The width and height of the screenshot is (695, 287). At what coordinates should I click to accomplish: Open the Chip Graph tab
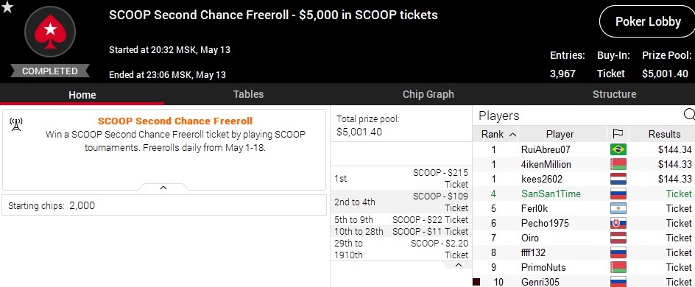428,94
